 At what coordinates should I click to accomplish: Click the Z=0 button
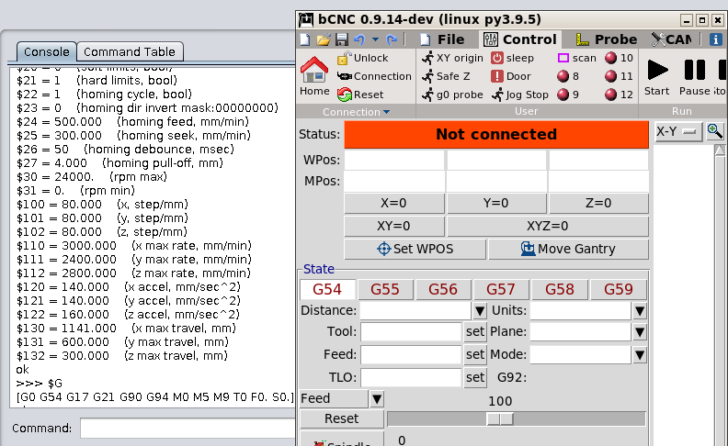click(598, 203)
